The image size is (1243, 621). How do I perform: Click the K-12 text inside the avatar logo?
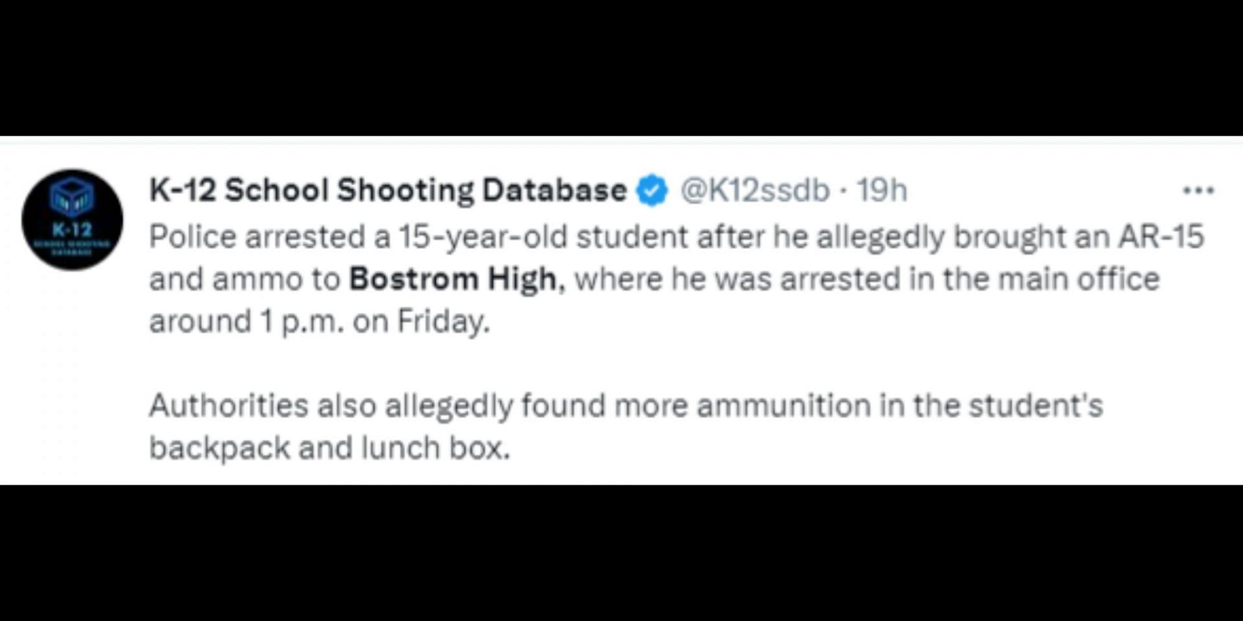point(72,229)
